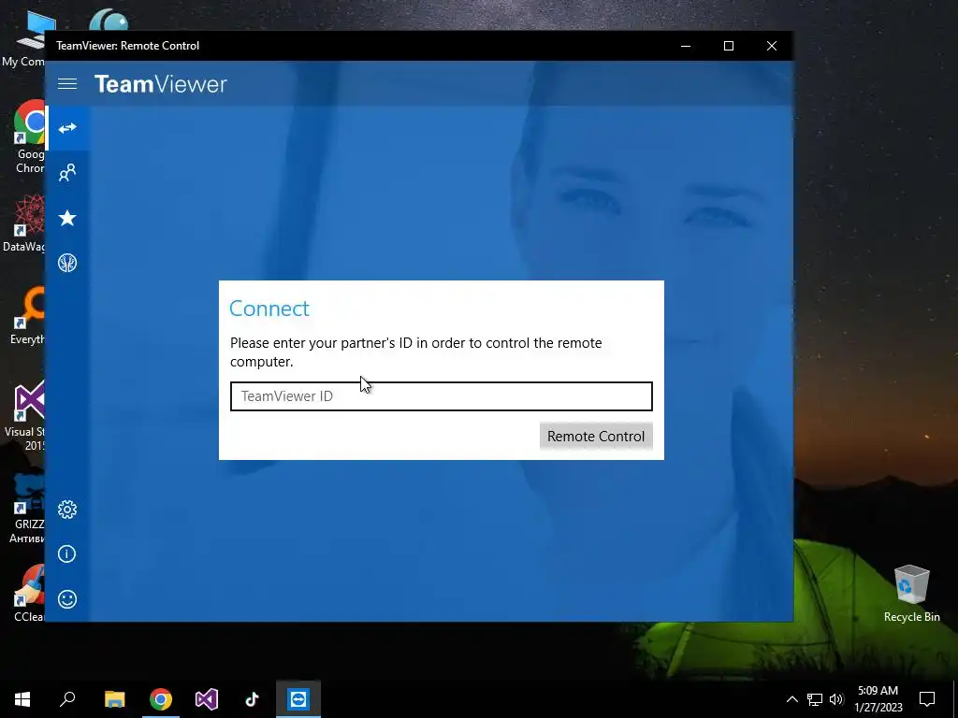Open Google Chrome from taskbar
The image size is (958, 718).
[x=161, y=699]
